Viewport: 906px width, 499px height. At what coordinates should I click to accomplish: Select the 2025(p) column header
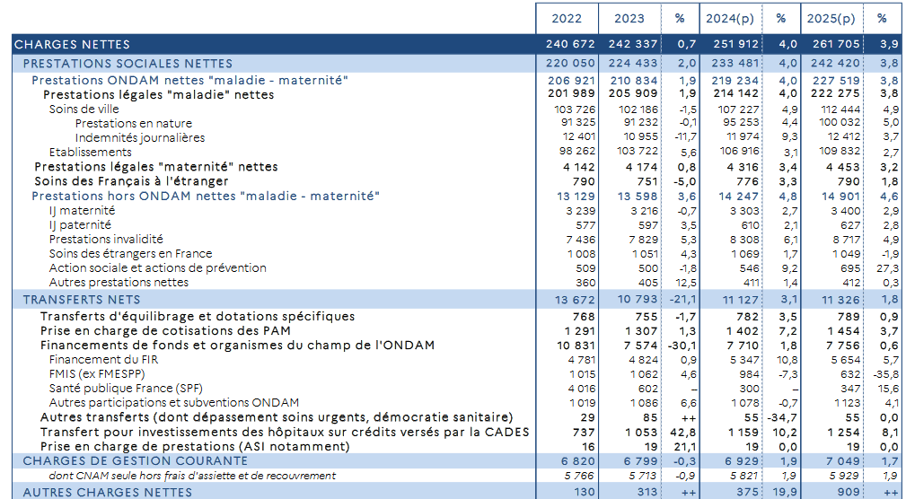tap(831, 18)
